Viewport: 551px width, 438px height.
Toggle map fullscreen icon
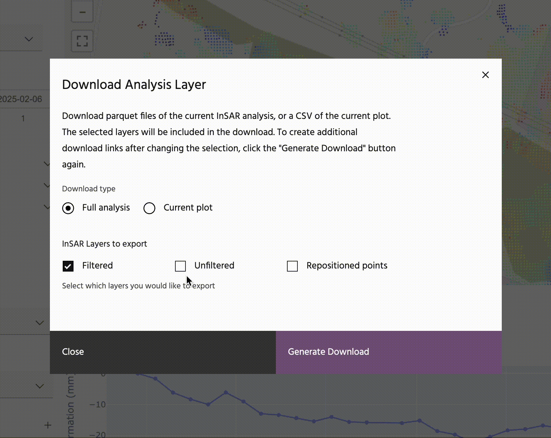[x=82, y=41]
